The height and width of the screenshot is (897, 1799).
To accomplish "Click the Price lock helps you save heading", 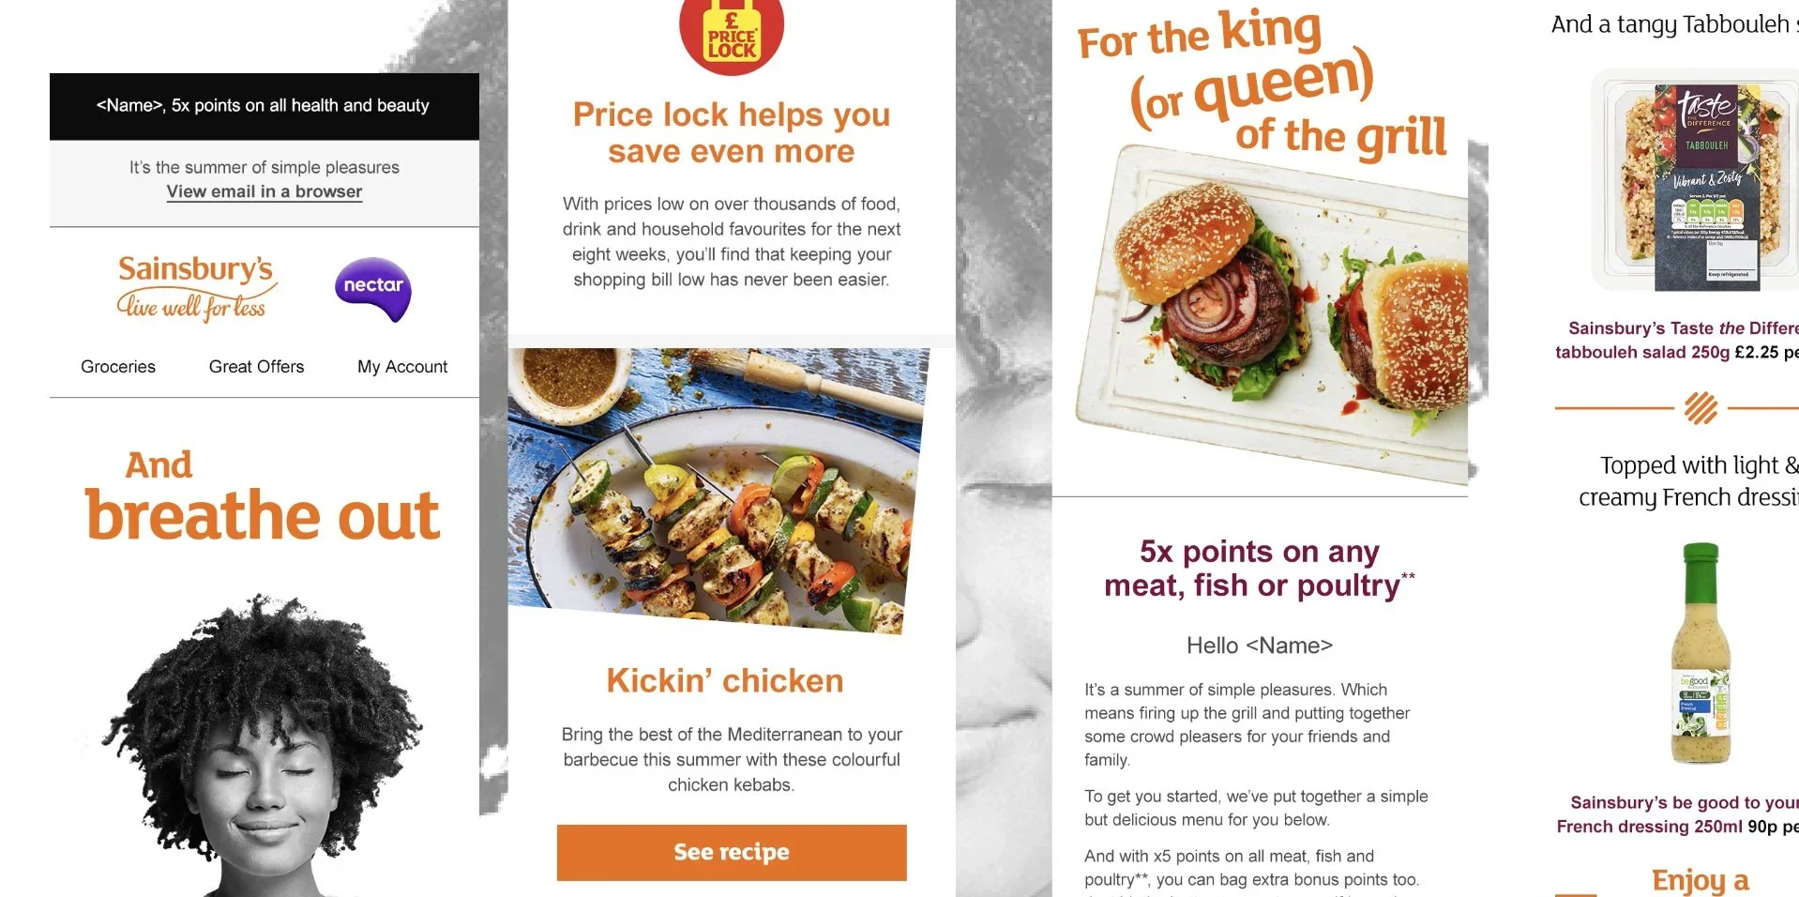I will [x=732, y=133].
